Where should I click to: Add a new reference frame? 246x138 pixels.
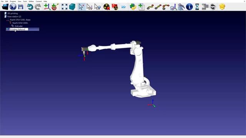click(x=47, y=7)
